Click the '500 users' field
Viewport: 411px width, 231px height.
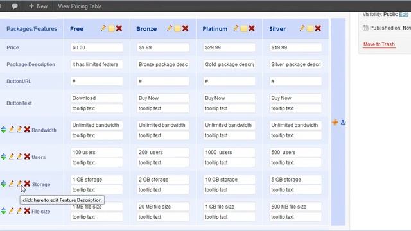(x=295, y=153)
